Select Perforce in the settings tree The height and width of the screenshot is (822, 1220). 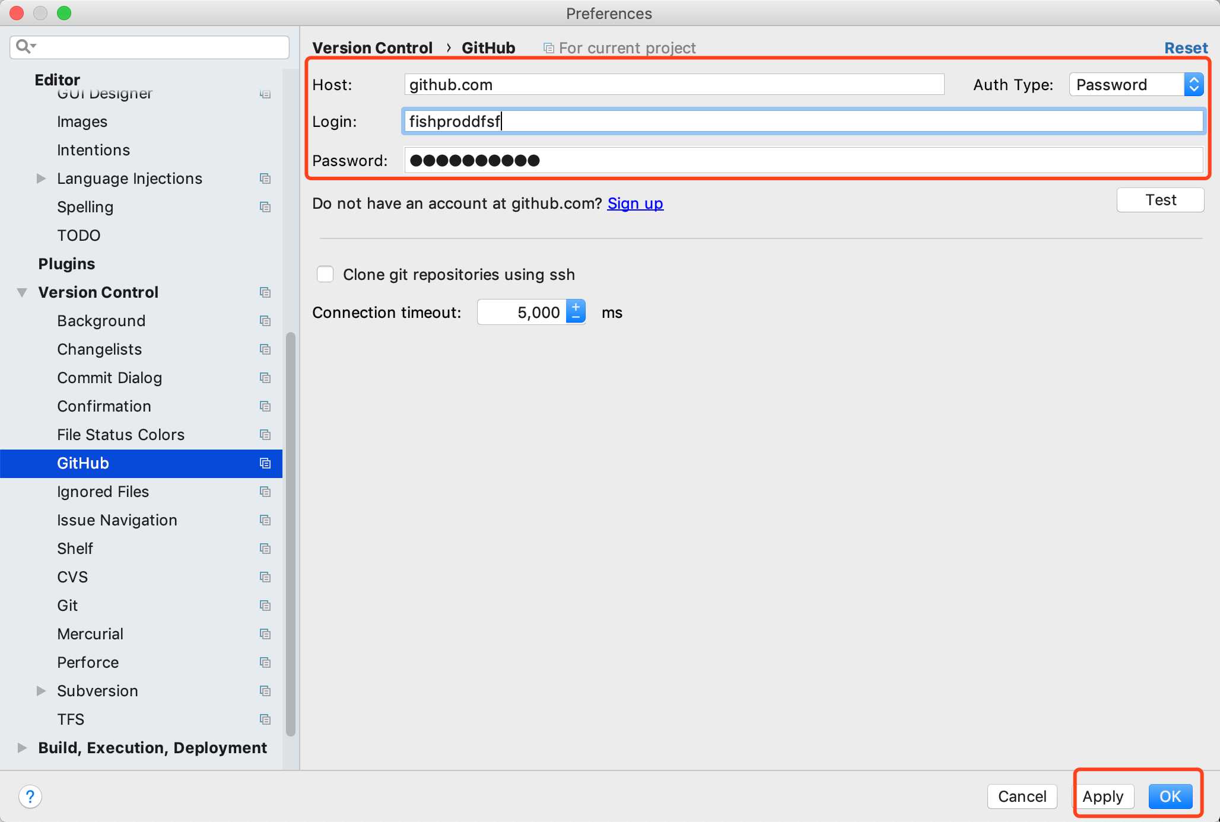tap(88, 662)
